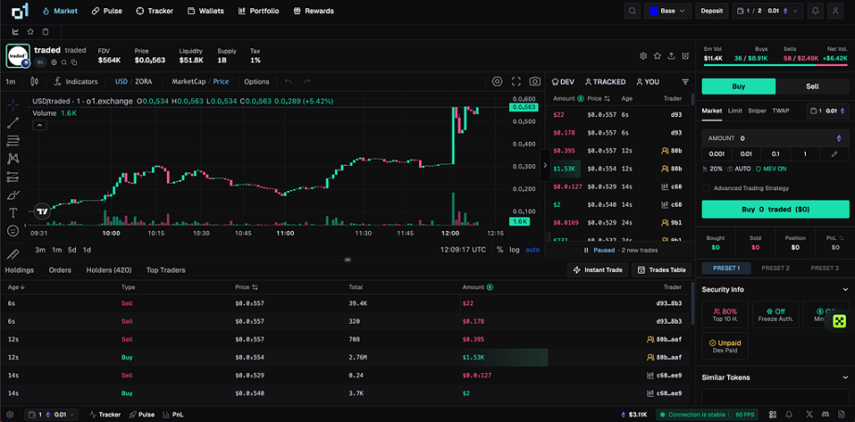Enter fullscreen chart mode
855x422 pixels.
[517, 82]
